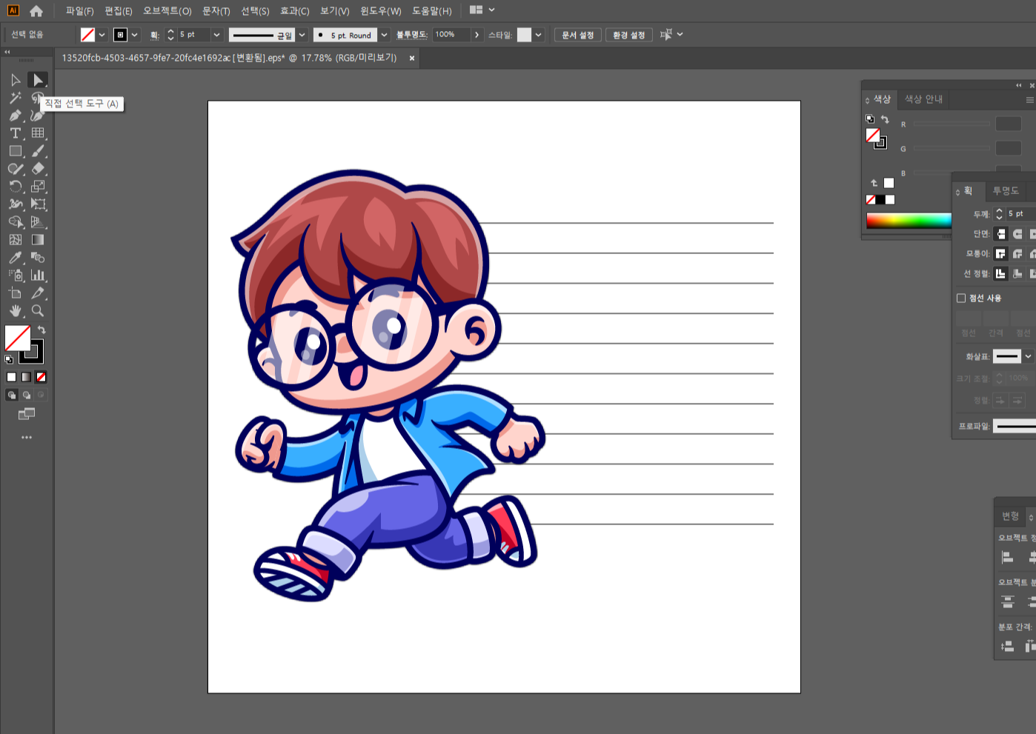The width and height of the screenshot is (1036, 734).
Task: Select the Free Transform tool
Action: click(38, 204)
